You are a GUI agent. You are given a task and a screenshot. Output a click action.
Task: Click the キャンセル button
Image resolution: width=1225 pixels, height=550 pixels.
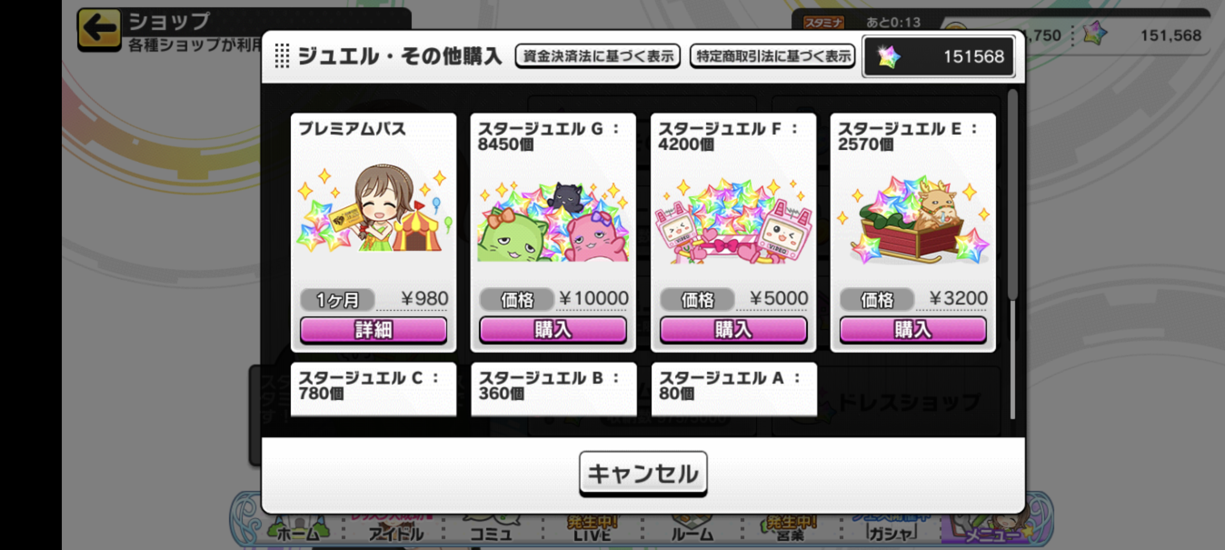(x=643, y=473)
